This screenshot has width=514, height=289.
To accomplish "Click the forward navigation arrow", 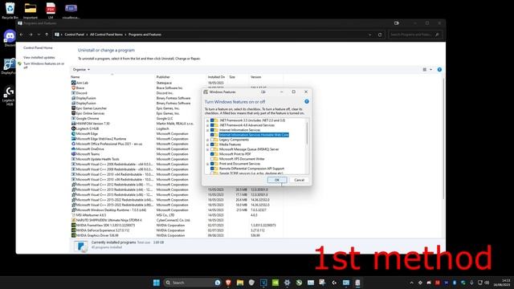I will click(x=31, y=35).
